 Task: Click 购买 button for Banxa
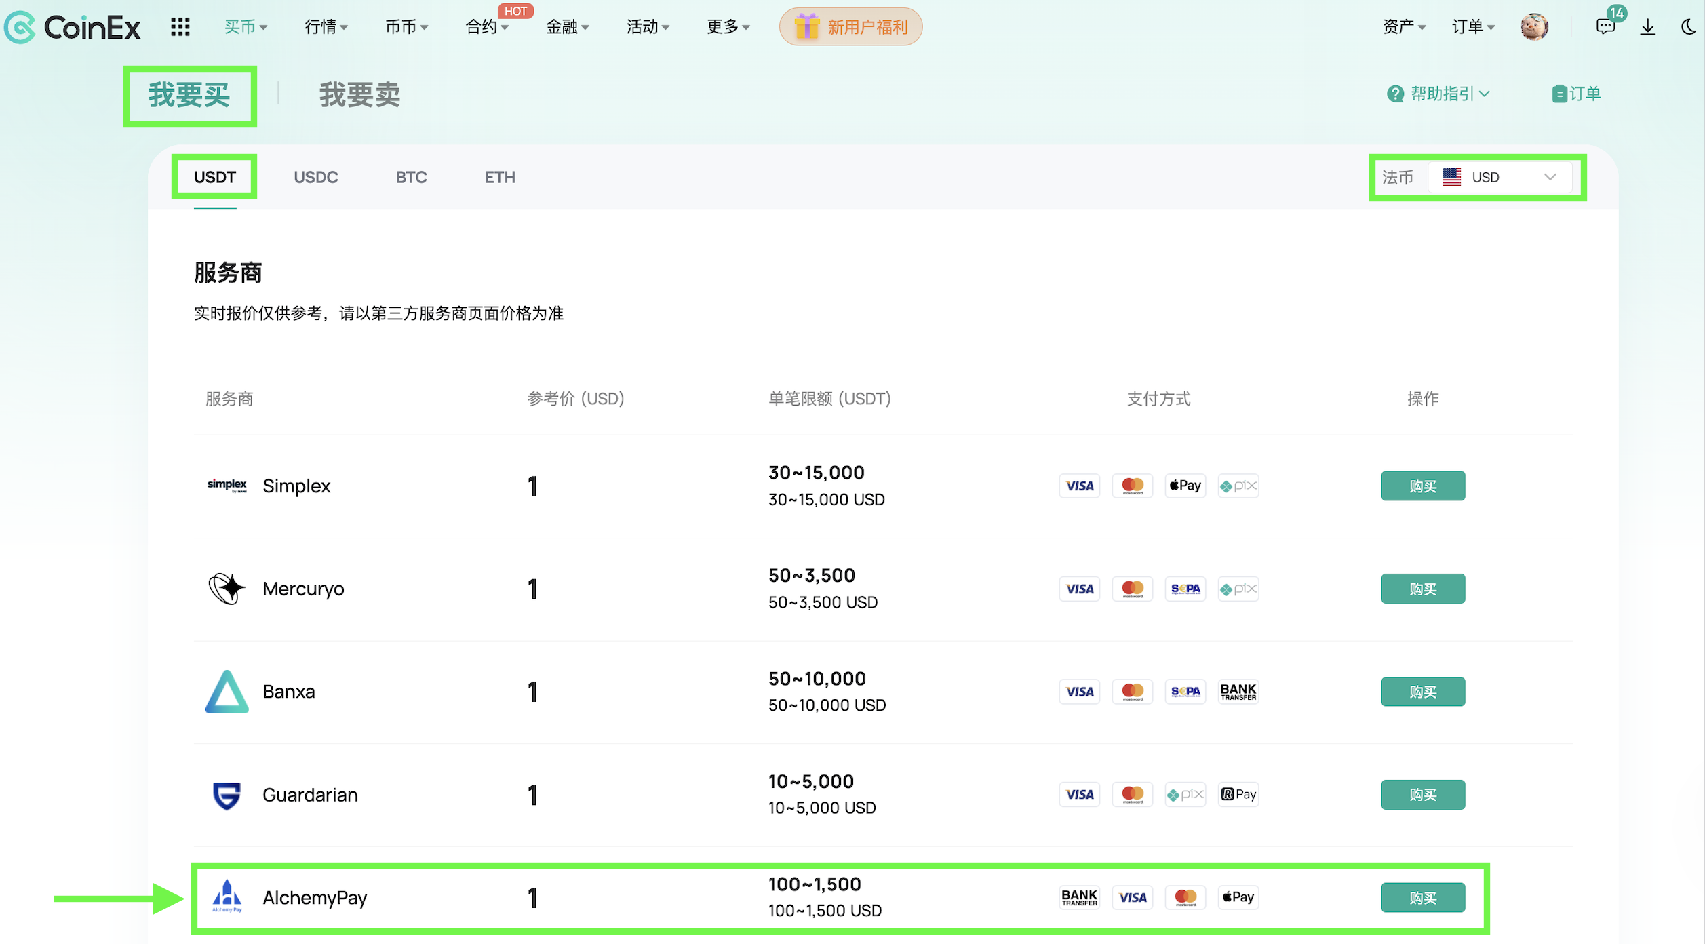(1423, 692)
